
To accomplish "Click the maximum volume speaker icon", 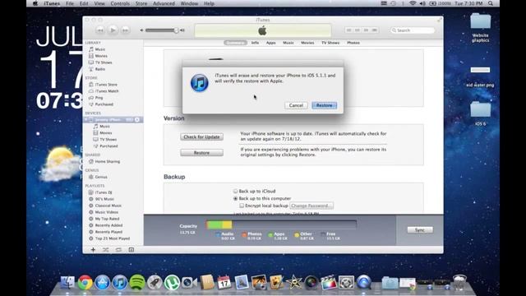I will click(182, 30).
